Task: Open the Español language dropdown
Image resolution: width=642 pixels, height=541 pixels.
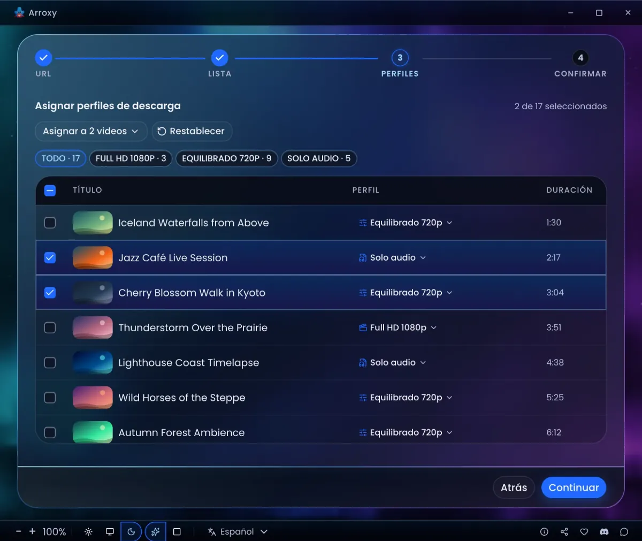Action: (238, 531)
